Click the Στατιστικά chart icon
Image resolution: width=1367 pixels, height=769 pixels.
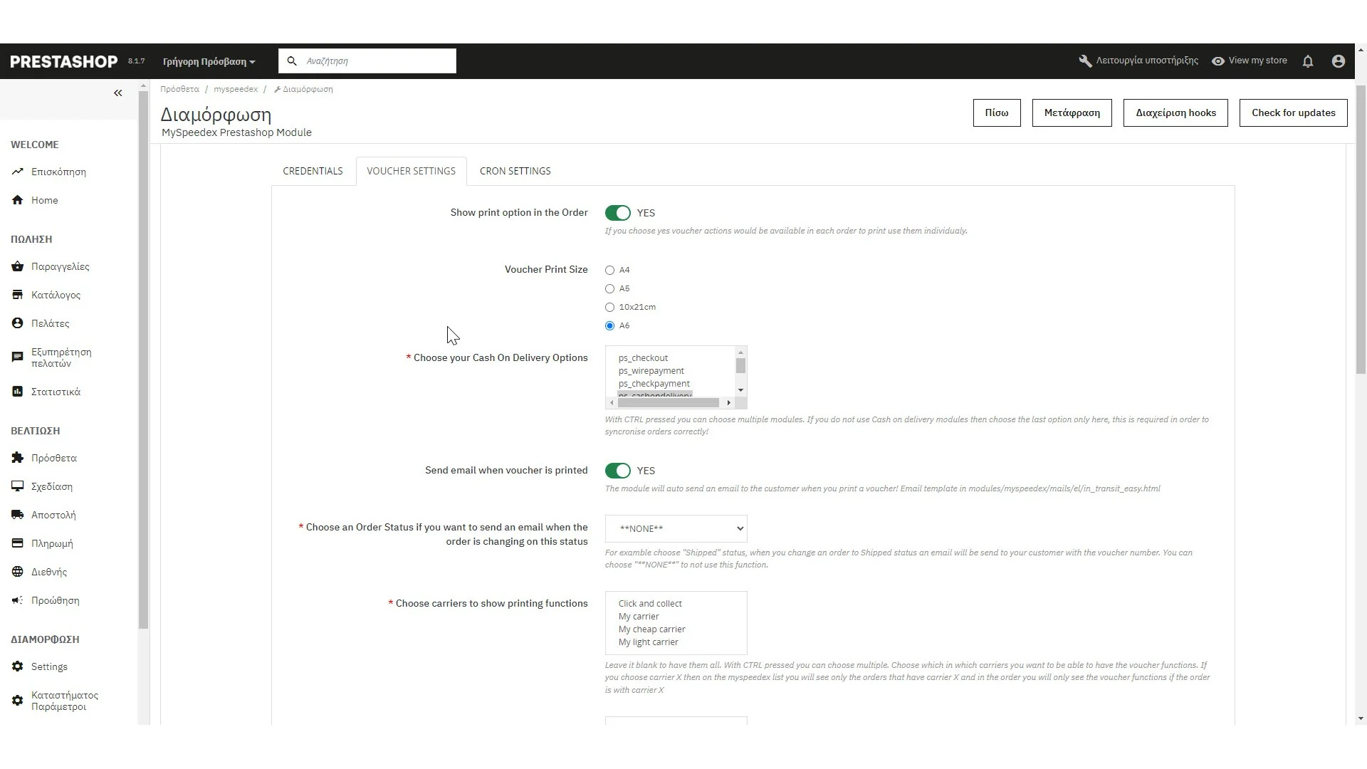point(18,392)
